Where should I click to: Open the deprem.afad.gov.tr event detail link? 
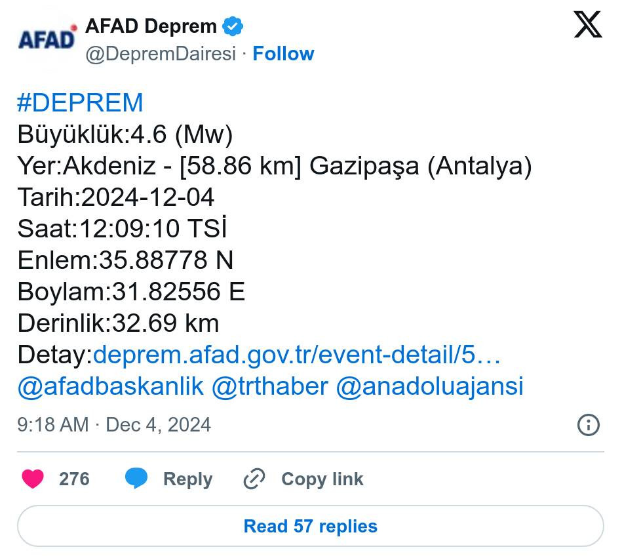[297, 355]
